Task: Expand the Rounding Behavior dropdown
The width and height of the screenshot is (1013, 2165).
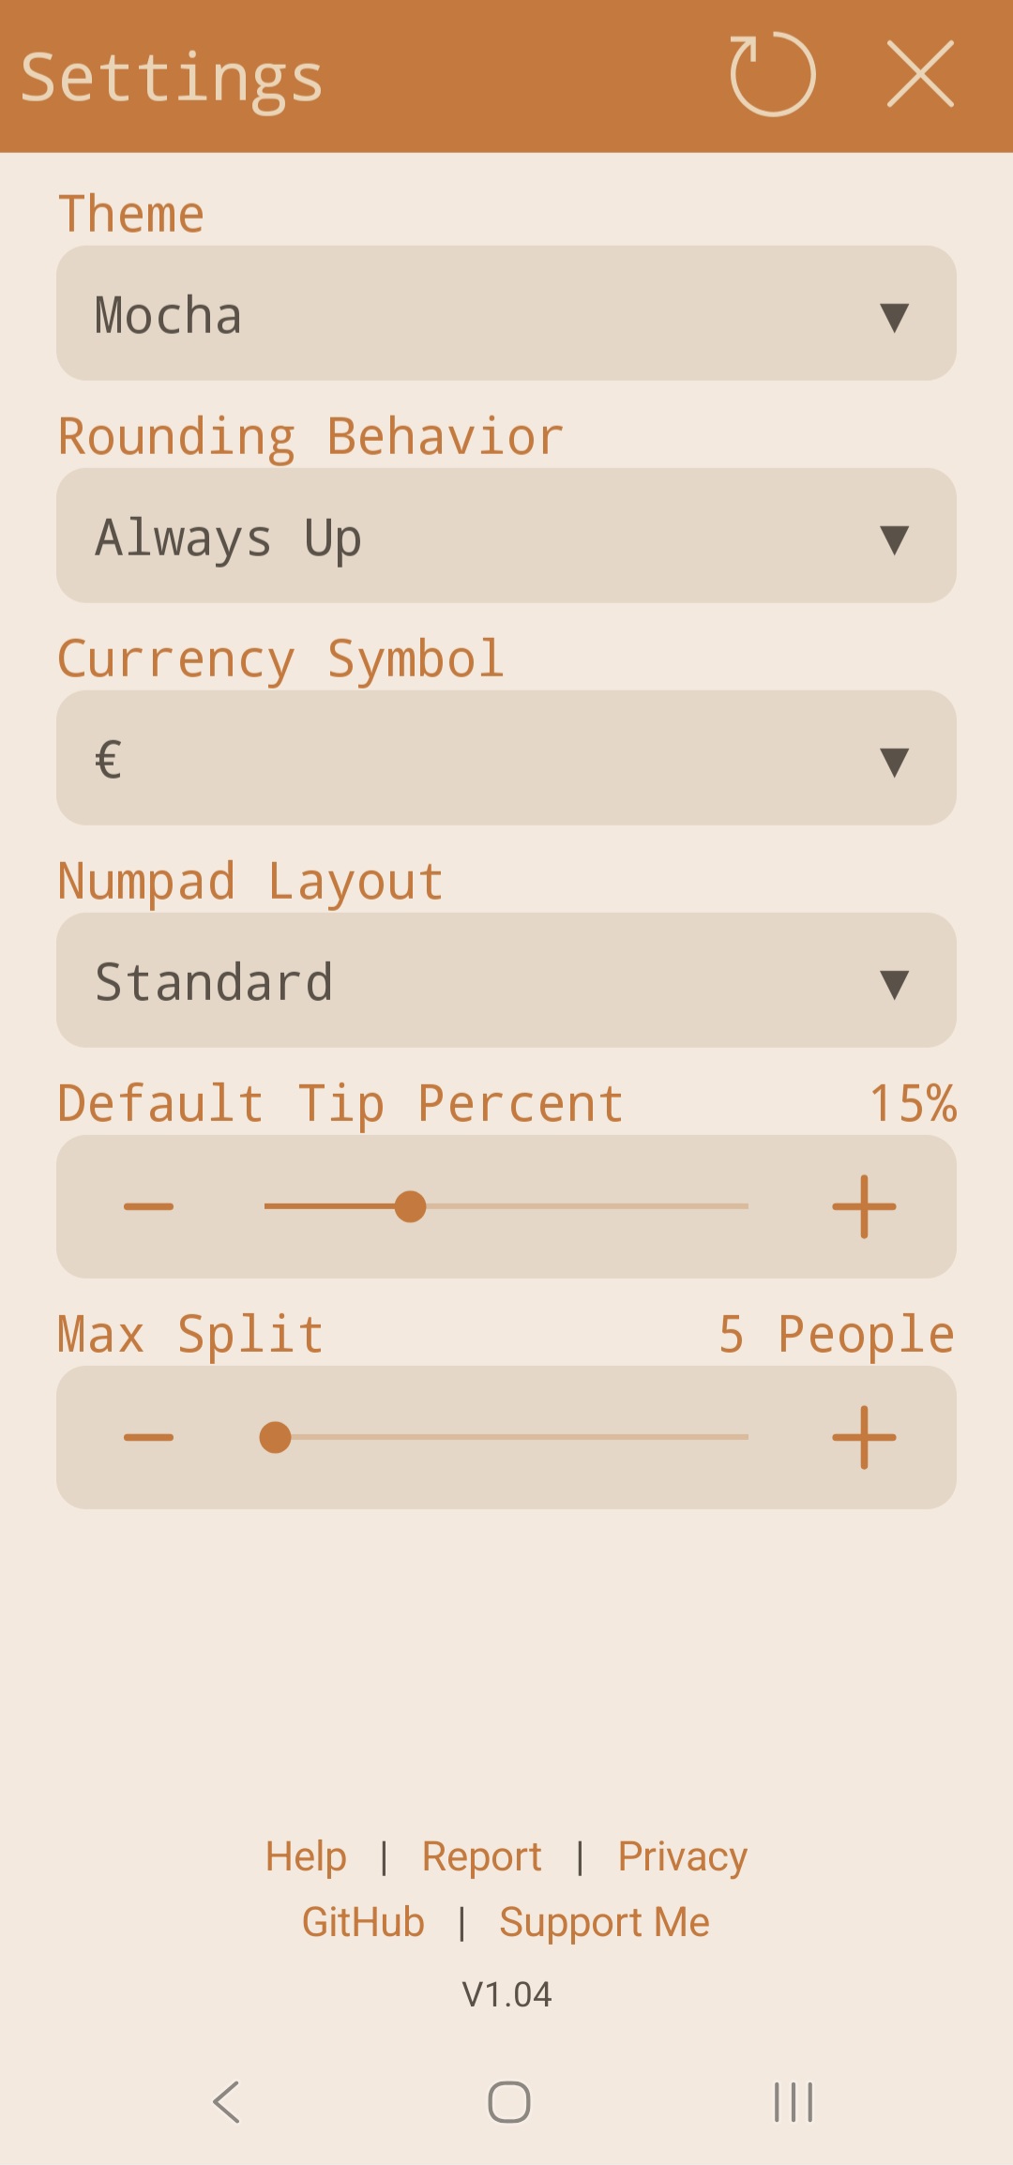Action: point(506,536)
